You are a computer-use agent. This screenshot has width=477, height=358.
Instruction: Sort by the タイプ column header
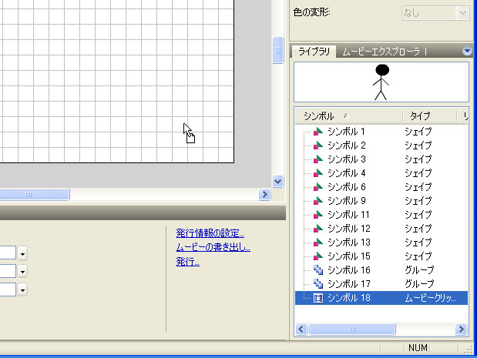[429, 115]
